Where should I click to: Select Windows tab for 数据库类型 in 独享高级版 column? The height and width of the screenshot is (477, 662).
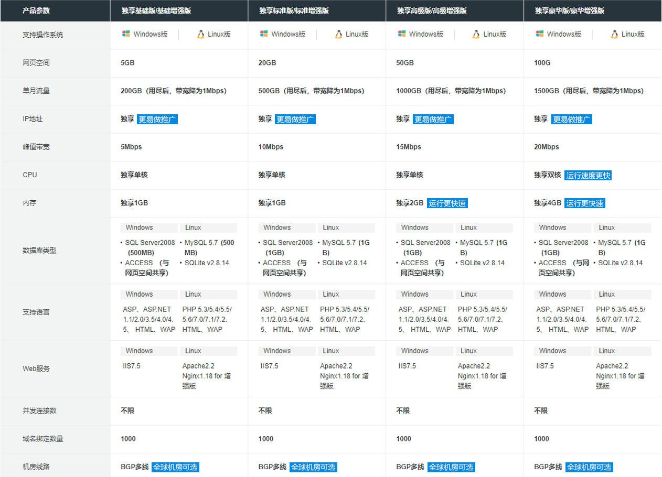[425, 227]
